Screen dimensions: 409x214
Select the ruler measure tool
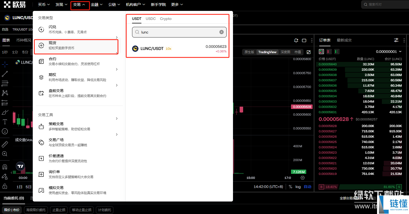[x=5, y=144]
